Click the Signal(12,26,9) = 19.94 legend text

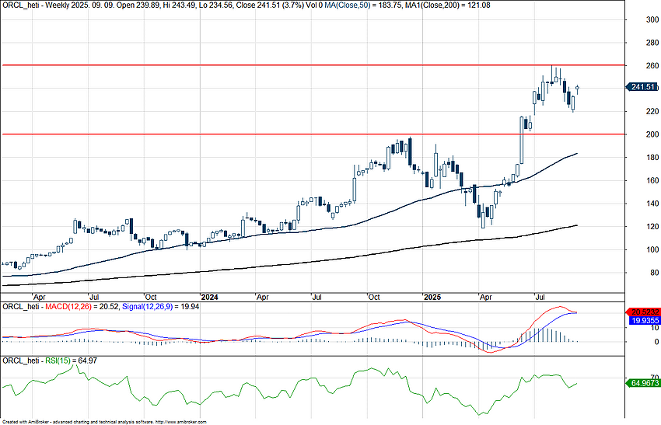point(161,307)
